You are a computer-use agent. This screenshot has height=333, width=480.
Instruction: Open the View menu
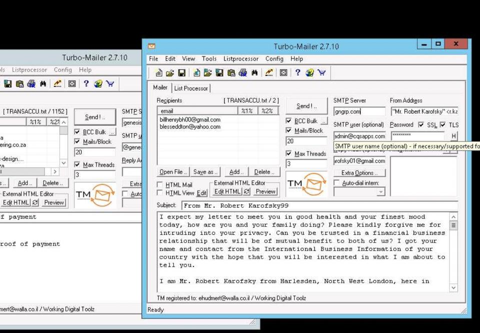[189, 58]
